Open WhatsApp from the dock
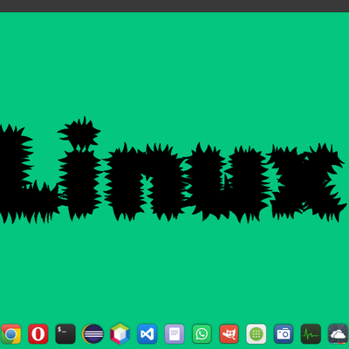Screen dimensions: 349x349 202,334
